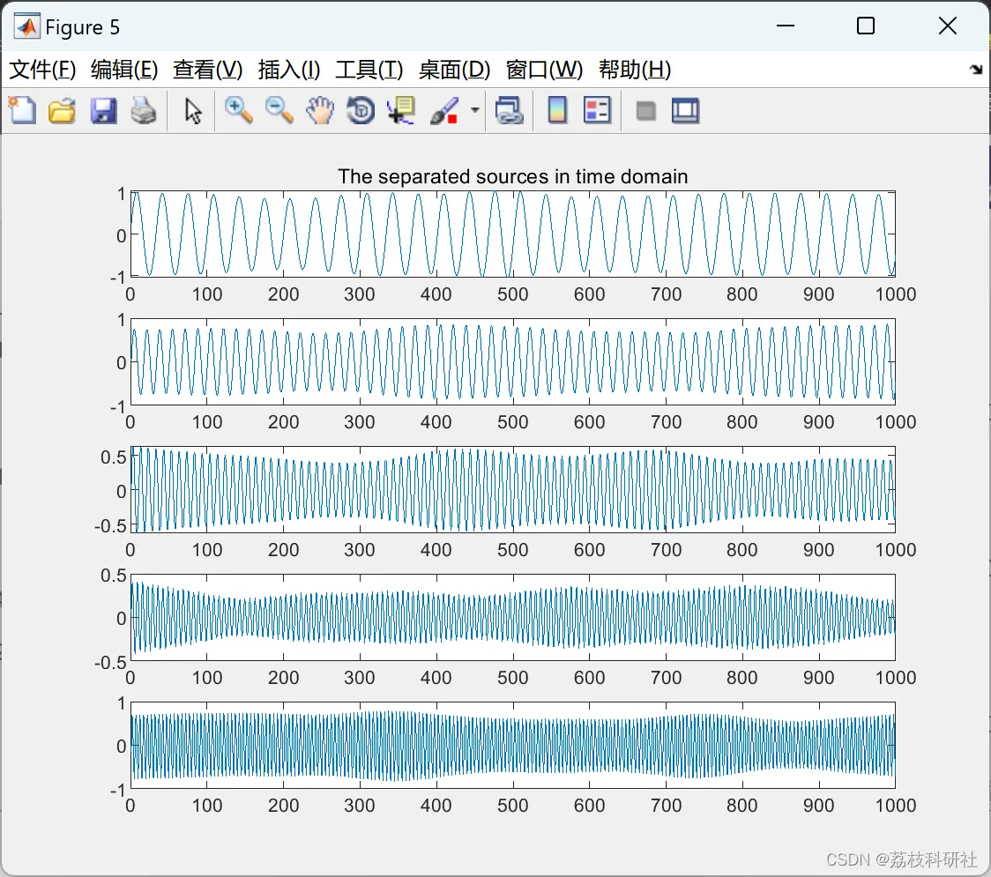The height and width of the screenshot is (877, 991).
Task: Click the Link Plot icon
Action: click(510, 111)
